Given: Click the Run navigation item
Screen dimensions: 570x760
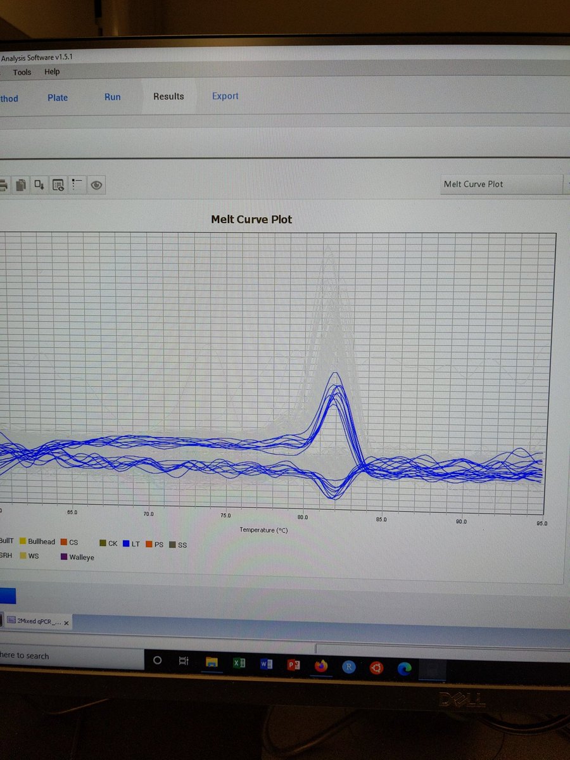Looking at the screenshot, I should (112, 97).
